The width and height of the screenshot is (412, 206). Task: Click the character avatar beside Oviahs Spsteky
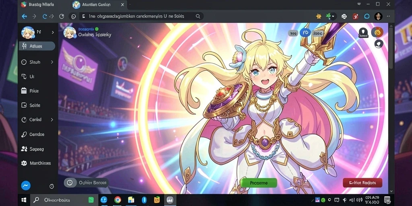click(x=70, y=33)
